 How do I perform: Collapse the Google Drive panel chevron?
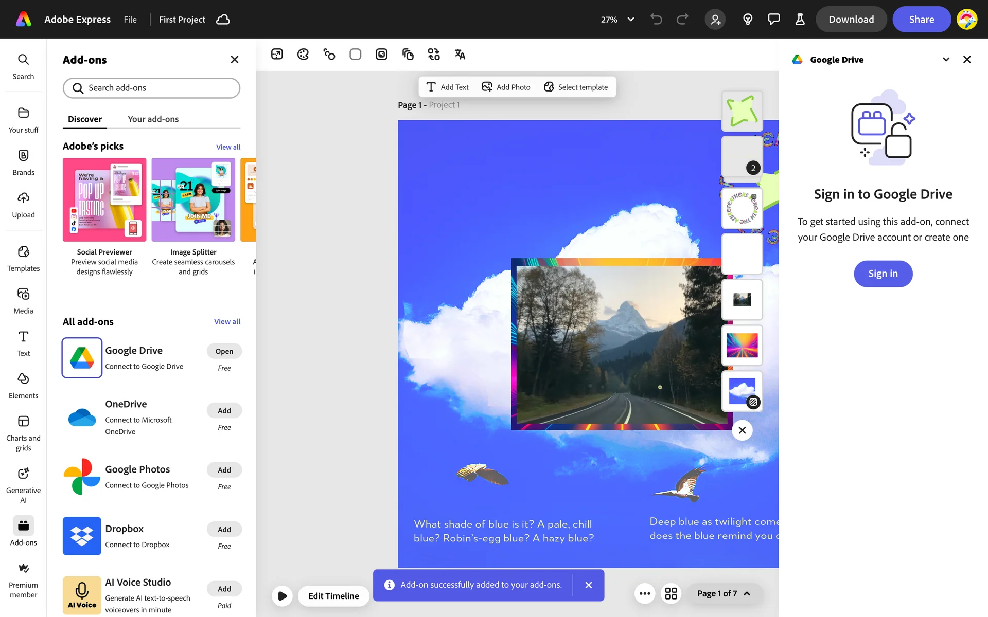point(946,60)
